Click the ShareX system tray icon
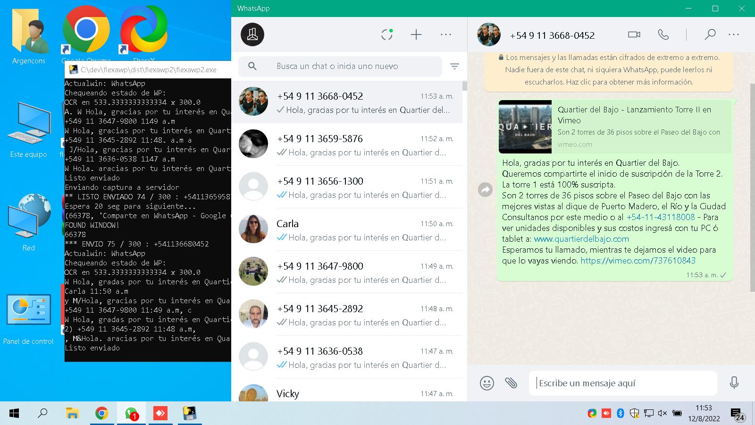This screenshot has height=425, width=755. [592, 414]
